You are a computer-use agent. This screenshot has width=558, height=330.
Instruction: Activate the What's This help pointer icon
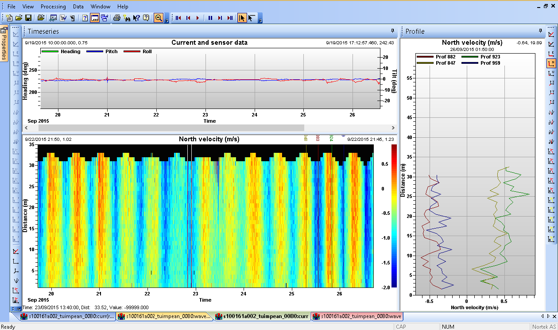[136, 18]
